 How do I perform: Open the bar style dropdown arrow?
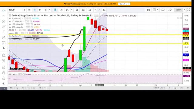tap(72, 10)
